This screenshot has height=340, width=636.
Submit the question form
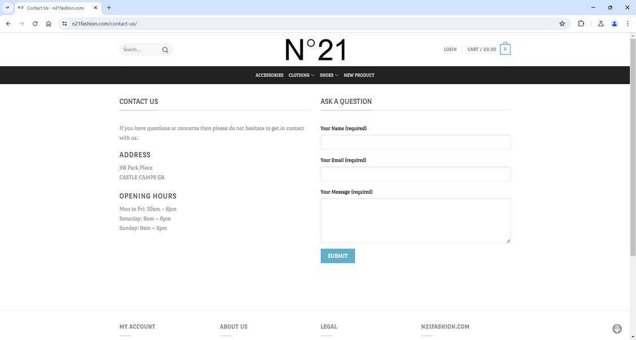(337, 256)
